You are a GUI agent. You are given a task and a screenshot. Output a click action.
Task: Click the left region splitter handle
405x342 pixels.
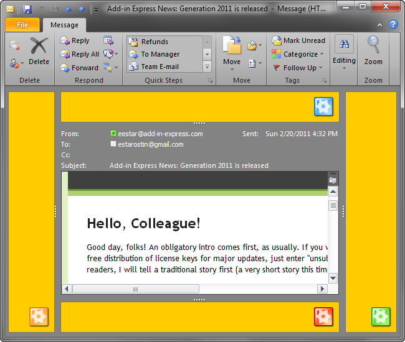55,211
